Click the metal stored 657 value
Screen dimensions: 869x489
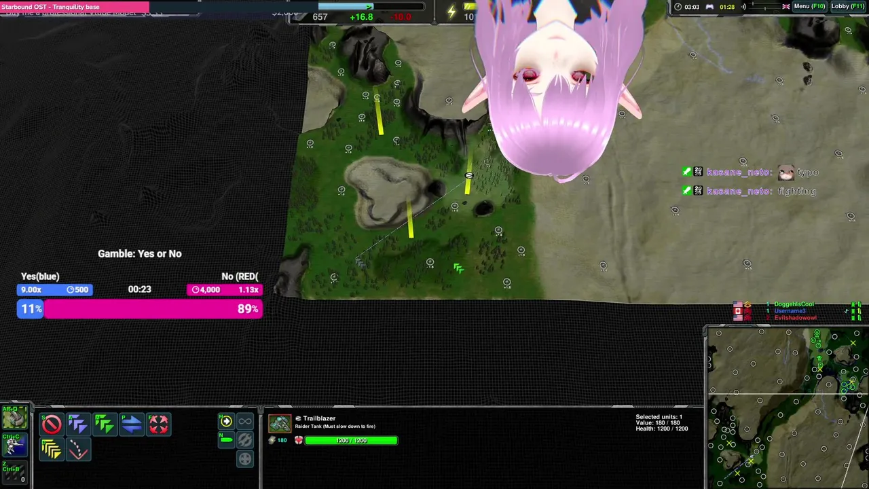point(320,17)
